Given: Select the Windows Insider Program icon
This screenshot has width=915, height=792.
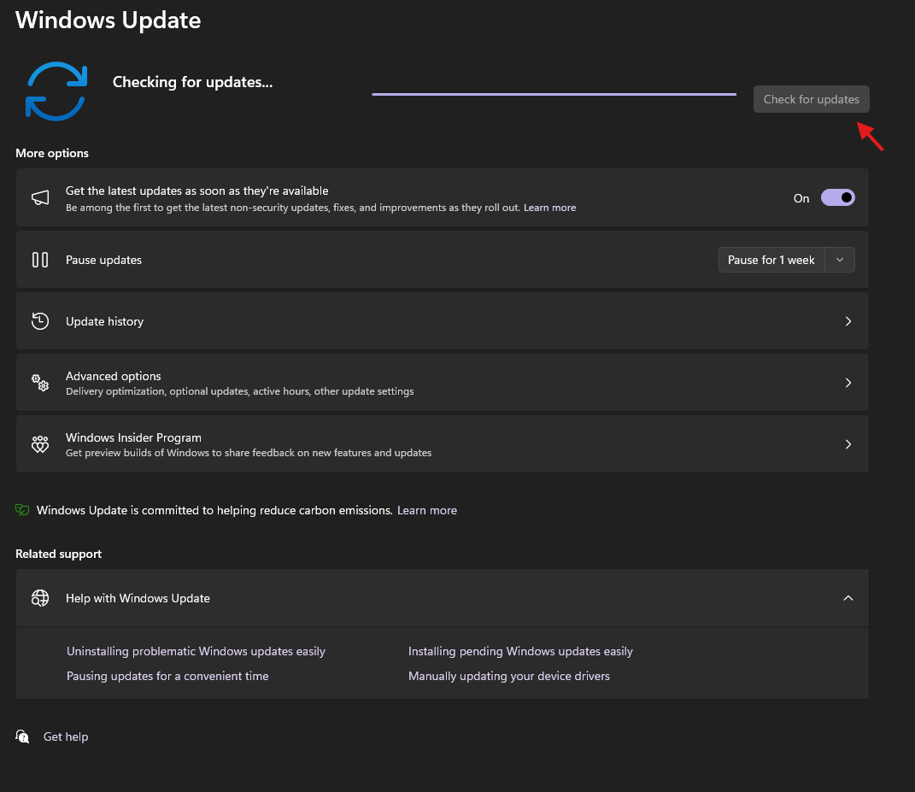Looking at the screenshot, I should (x=39, y=443).
